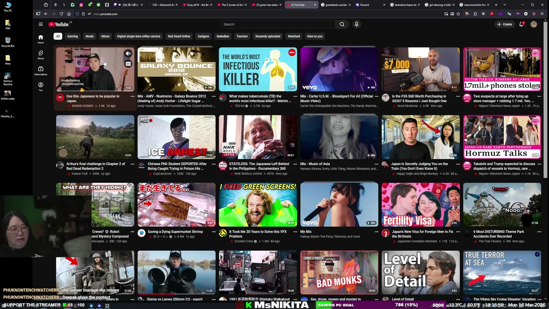Open options for Mix - Music of Asia
The width and height of the screenshot is (549, 309).
point(377,164)
